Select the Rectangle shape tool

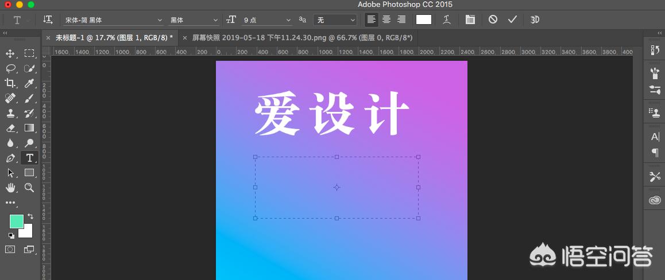click(29, 173)
